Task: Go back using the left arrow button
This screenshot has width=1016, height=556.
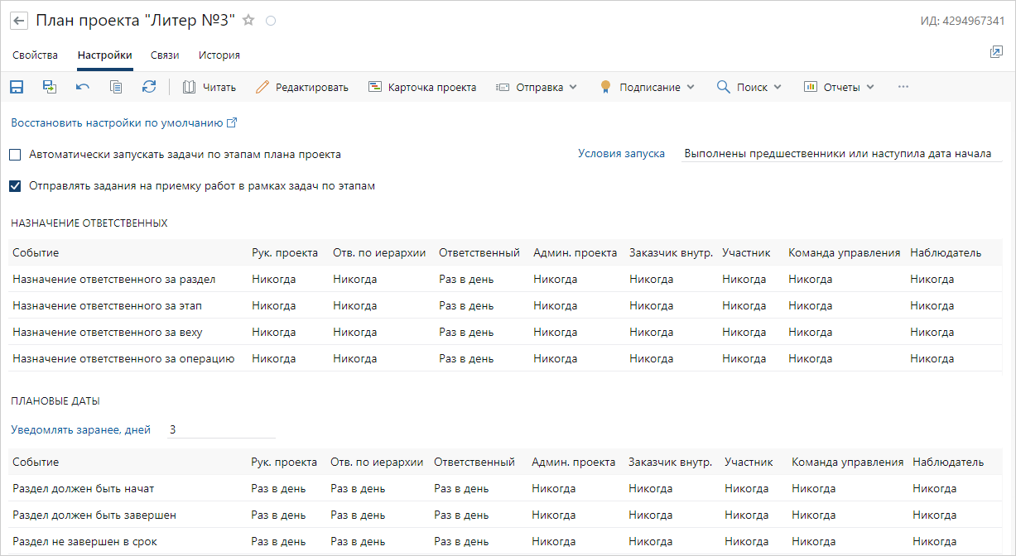Action: point(19,21)
